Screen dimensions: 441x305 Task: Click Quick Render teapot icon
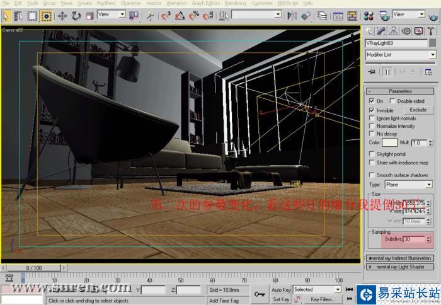tap(433, 16)
